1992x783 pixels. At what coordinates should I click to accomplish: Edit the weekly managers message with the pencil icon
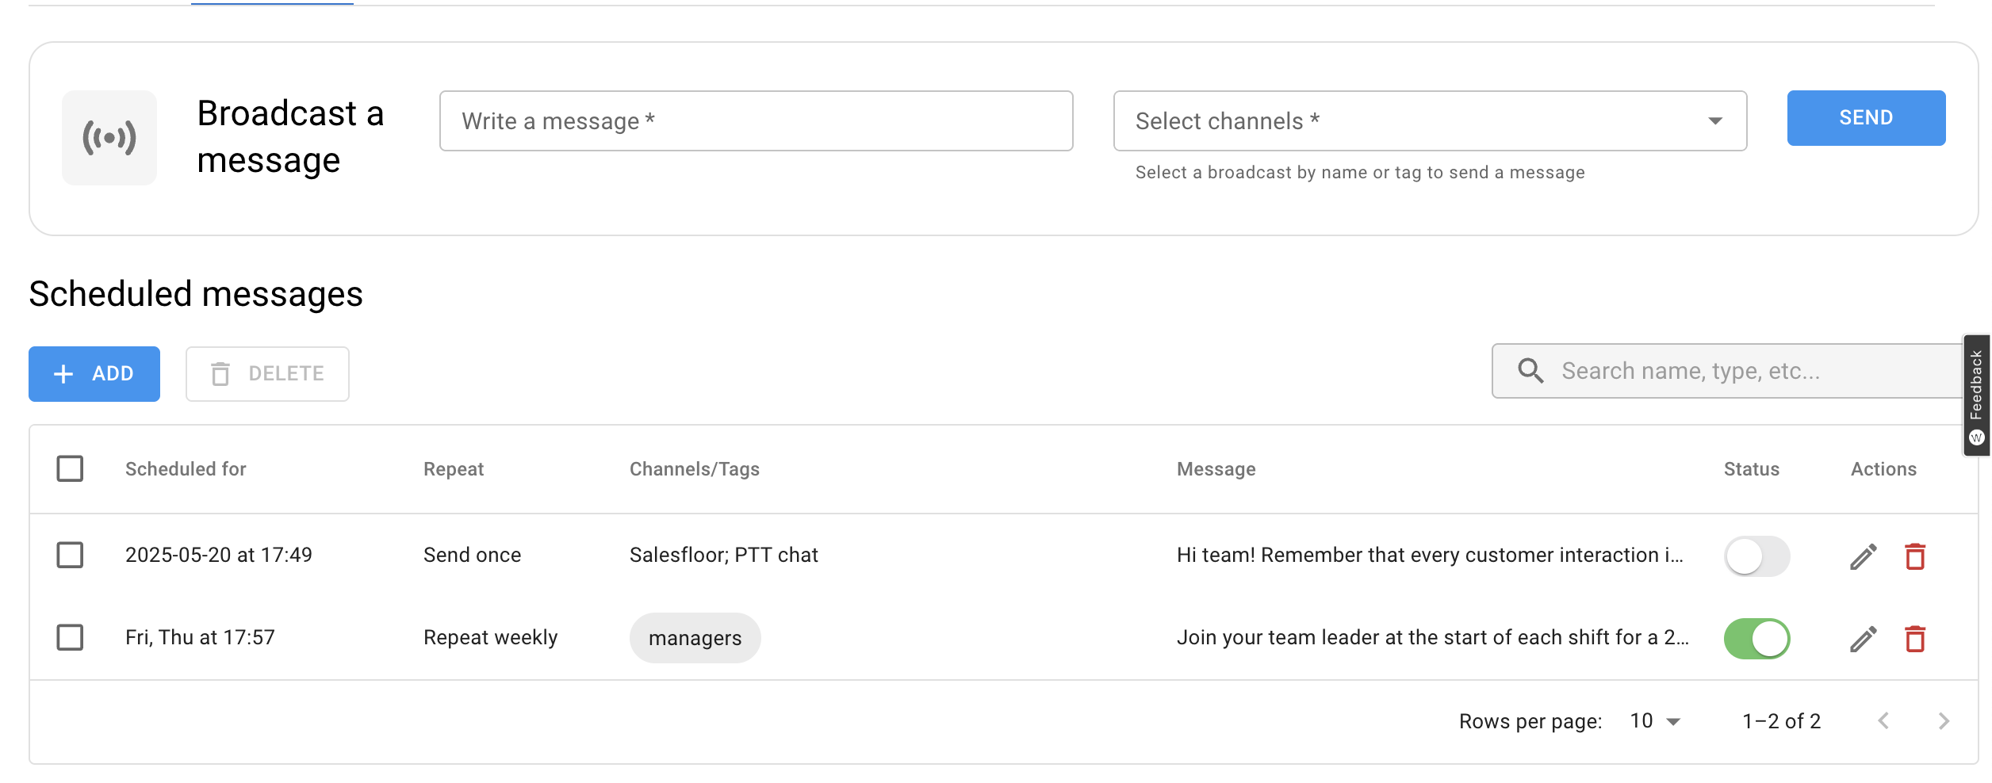coord(1862,638)
